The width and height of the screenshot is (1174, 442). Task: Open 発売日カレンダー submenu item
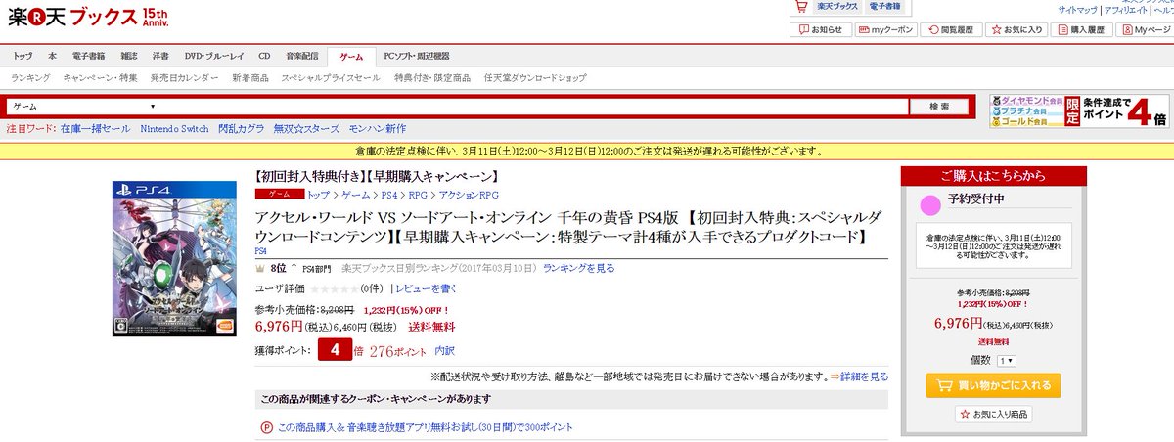(186, 77)
